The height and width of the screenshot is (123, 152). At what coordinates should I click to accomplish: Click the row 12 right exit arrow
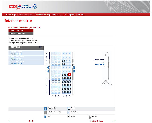pos(74,71)
